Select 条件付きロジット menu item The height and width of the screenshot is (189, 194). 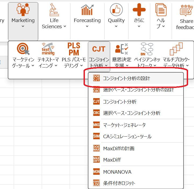(119, 183)
